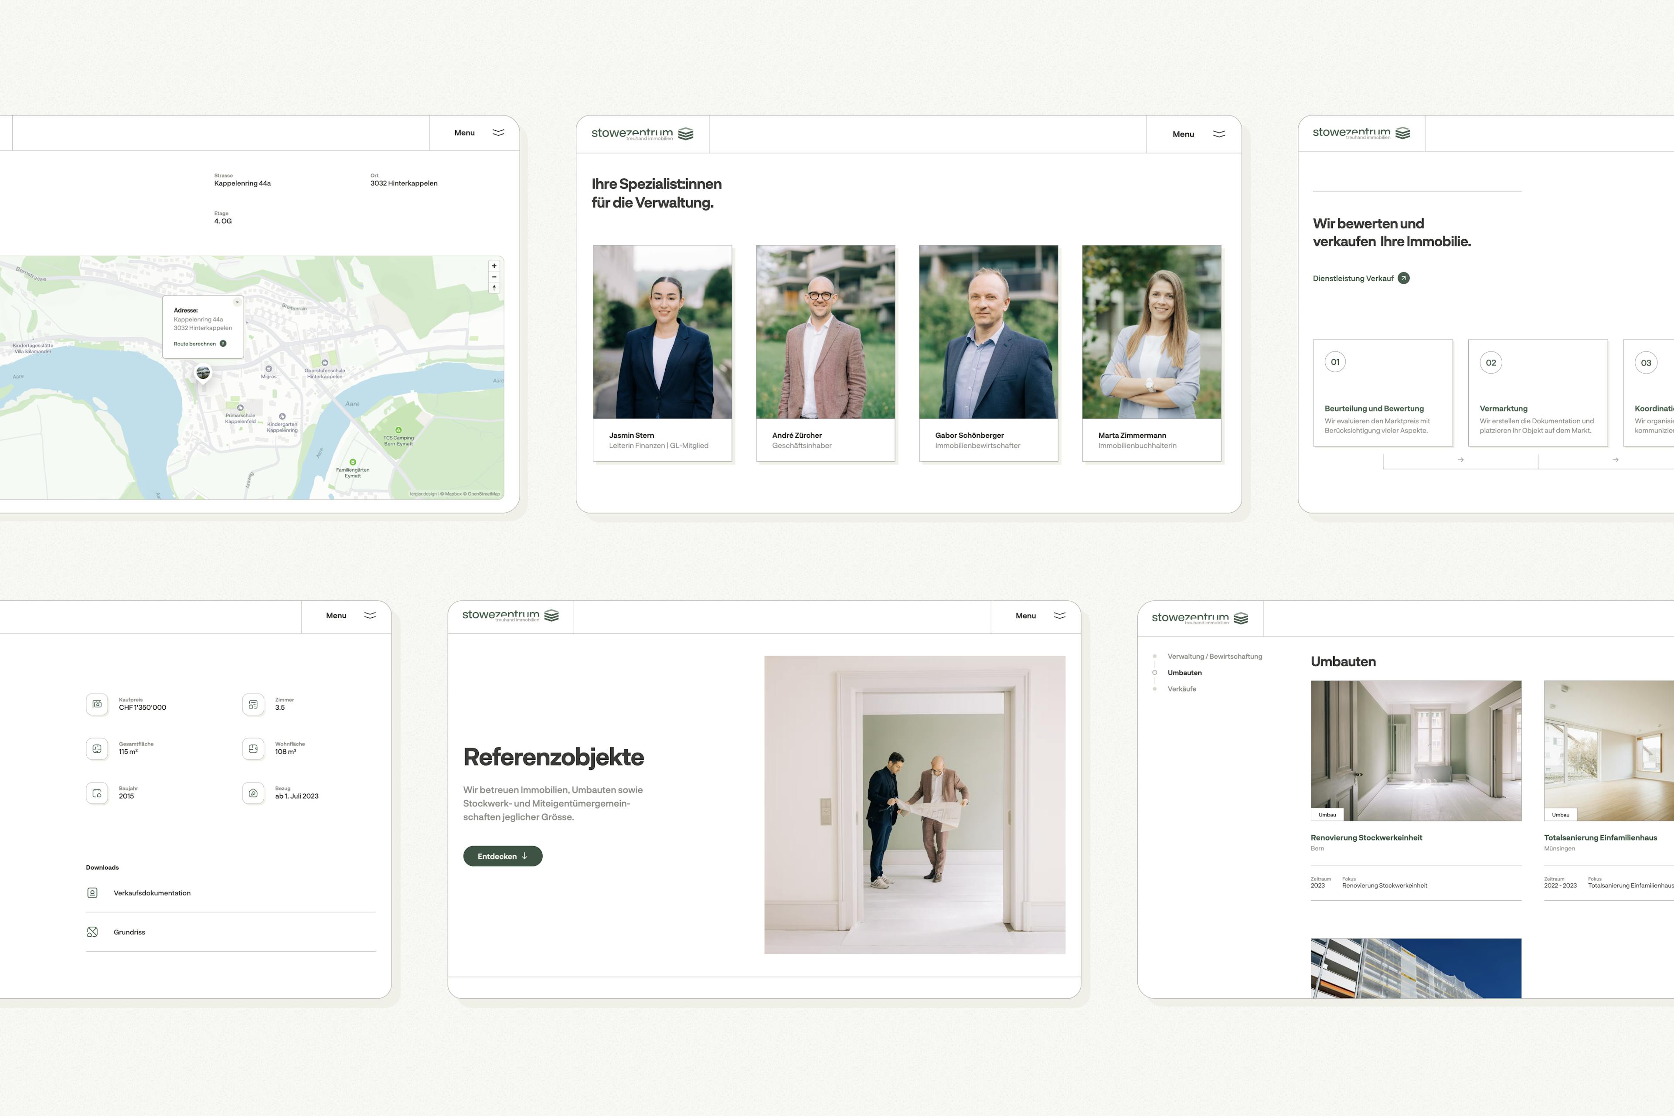Image resolution: width=1674 pixels, height=1116 pixels.
Task: Click the arrow icon beside Dienstleistung Verkauf
Action: (1404, 278)
